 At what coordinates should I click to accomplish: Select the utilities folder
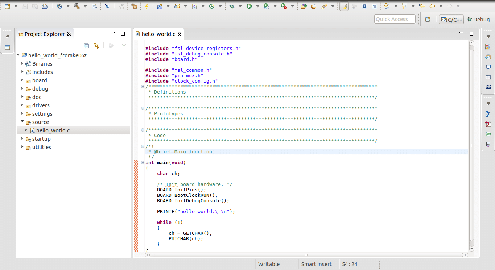tap(42, 147)
